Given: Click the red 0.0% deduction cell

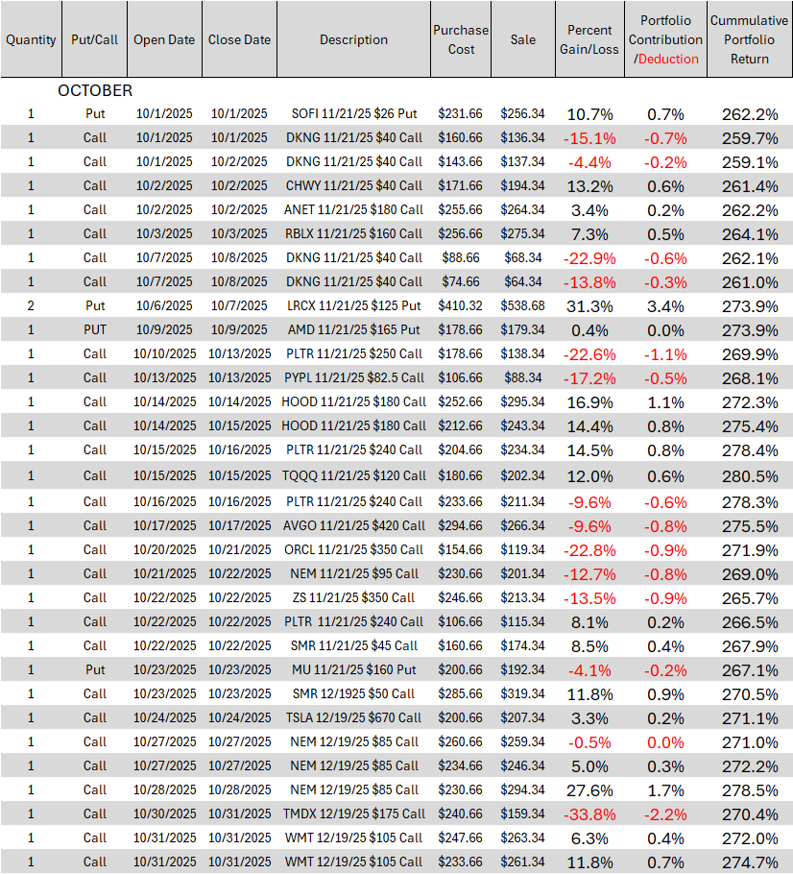Looking at the screenshot, I should 665,742.
